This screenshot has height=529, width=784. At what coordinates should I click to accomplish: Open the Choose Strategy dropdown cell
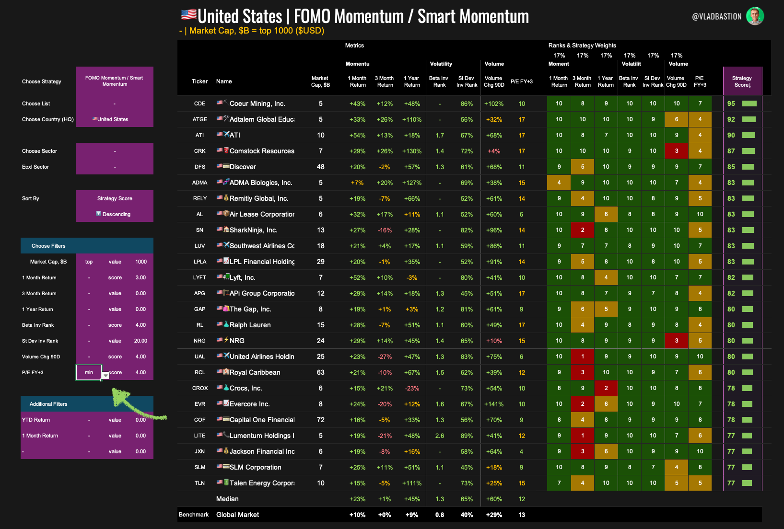pos(115,81)
